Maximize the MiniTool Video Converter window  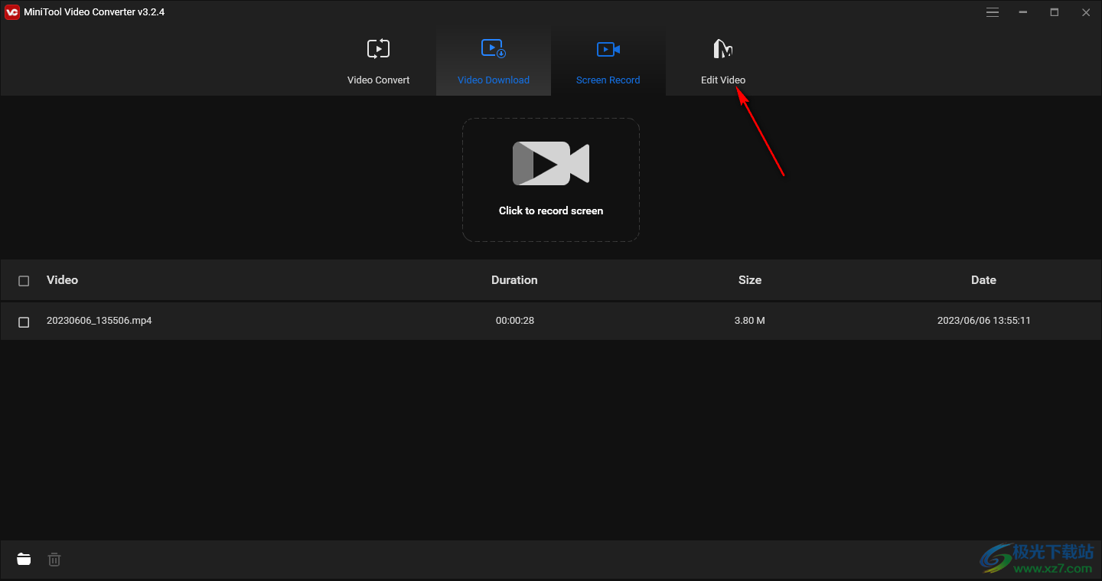[1055, 12]
